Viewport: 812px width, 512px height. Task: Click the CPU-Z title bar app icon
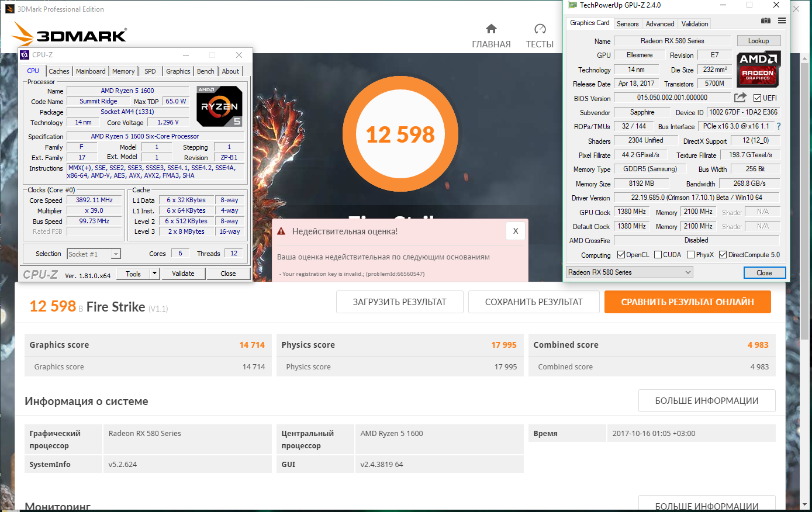(25, 55)
